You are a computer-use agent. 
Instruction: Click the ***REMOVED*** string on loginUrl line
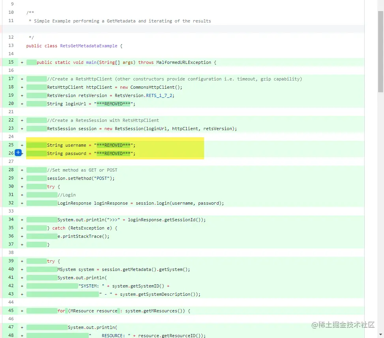tap(113, 104)
